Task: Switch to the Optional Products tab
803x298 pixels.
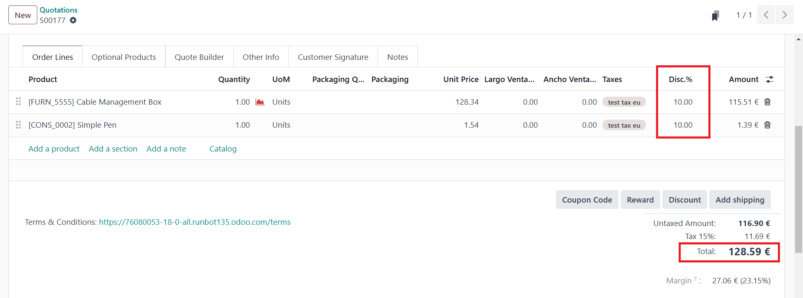Action: pos(124,57)
